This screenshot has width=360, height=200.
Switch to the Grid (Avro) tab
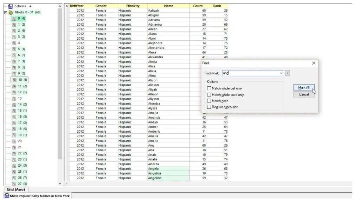tap(16, 189)
